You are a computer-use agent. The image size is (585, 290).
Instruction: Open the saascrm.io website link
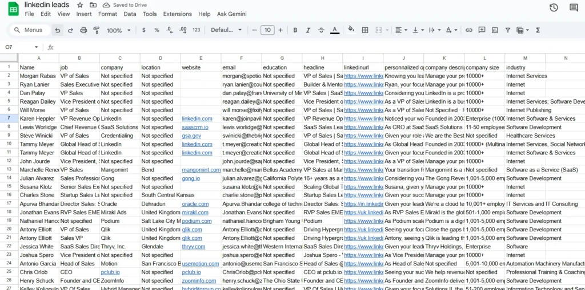click(x=195, y=127)
